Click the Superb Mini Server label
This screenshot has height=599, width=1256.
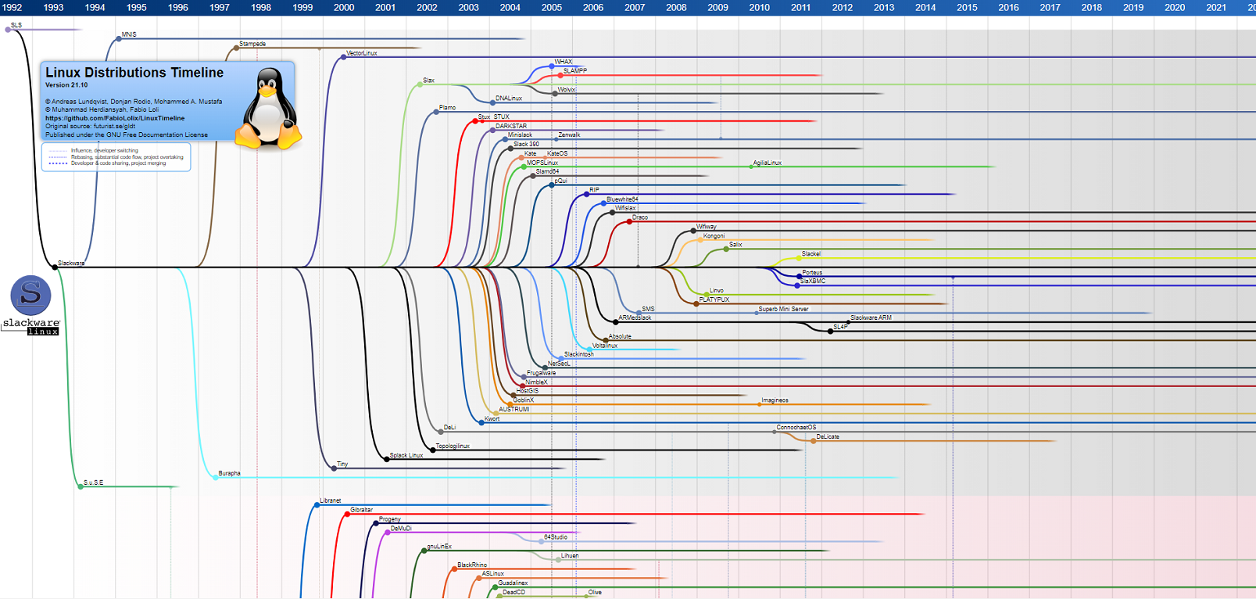[783, 310]
